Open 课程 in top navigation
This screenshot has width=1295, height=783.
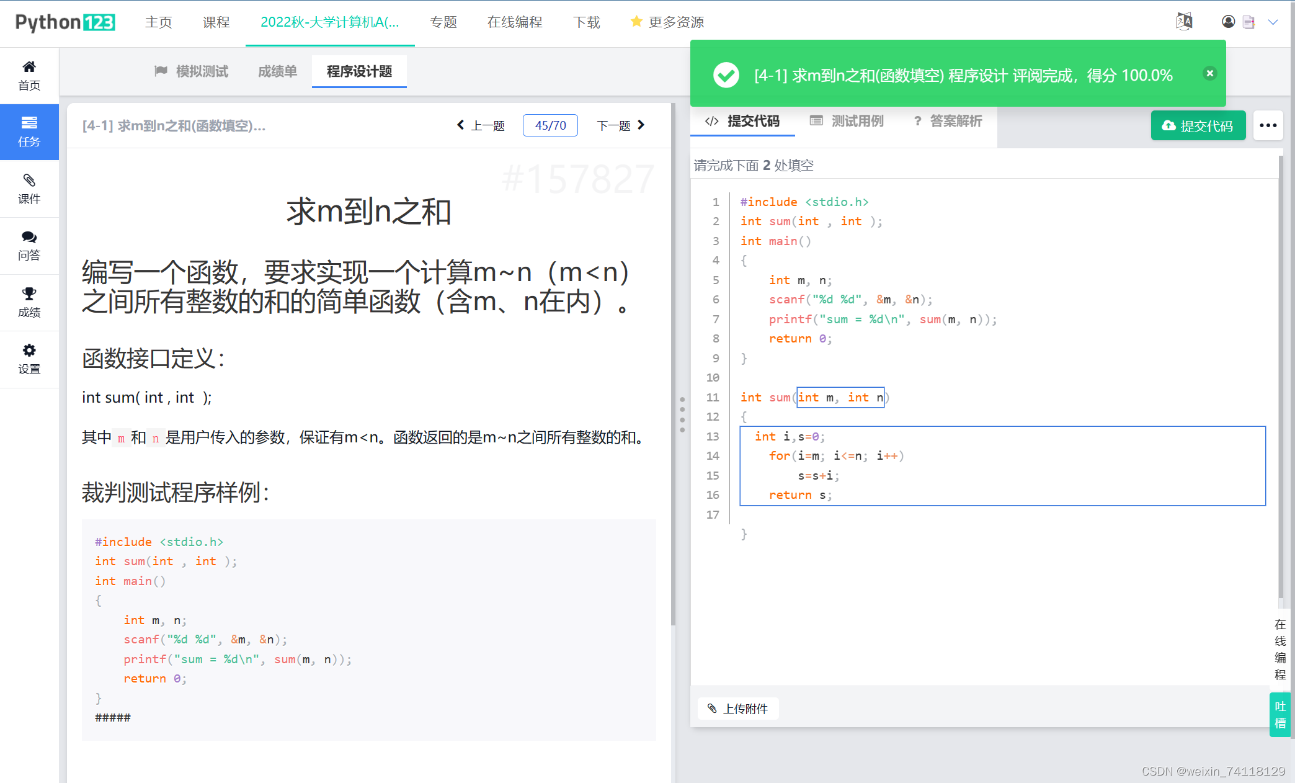point(216,22)
